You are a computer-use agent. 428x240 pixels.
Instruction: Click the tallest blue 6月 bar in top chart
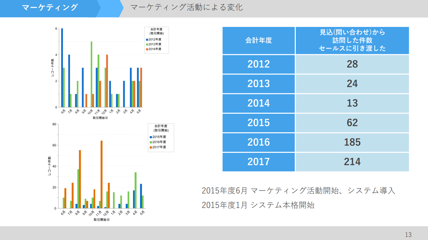[62, 67]
